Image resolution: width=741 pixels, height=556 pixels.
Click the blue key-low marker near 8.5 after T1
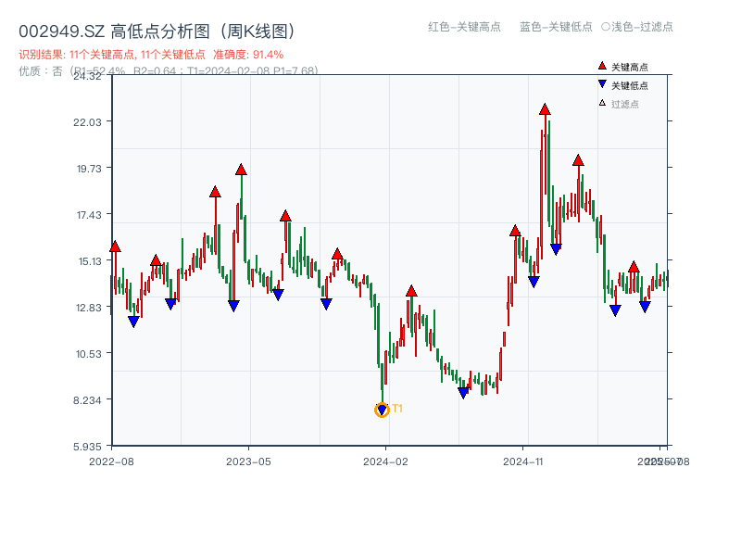click(x=464, y=393)
